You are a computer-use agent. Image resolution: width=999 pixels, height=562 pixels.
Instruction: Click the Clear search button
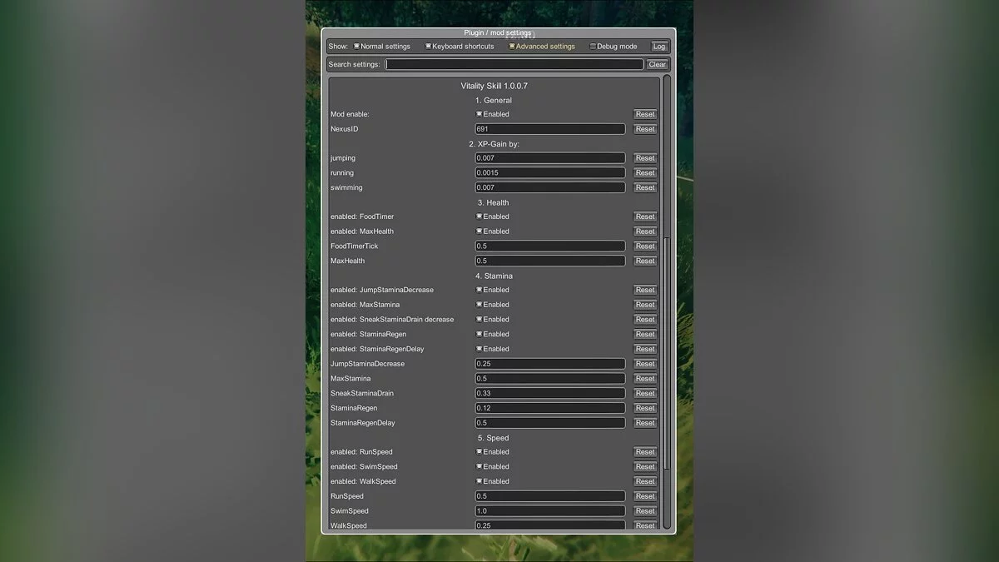pyautogui.click(x=657, y=64)
